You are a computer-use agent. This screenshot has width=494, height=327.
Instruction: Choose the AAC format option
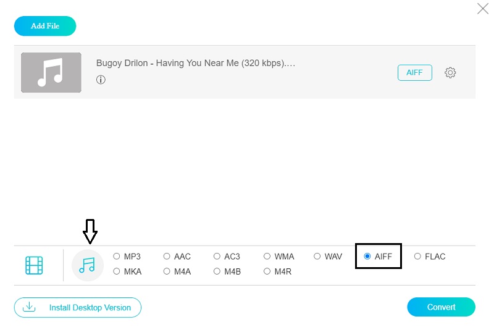click(167, 257)
